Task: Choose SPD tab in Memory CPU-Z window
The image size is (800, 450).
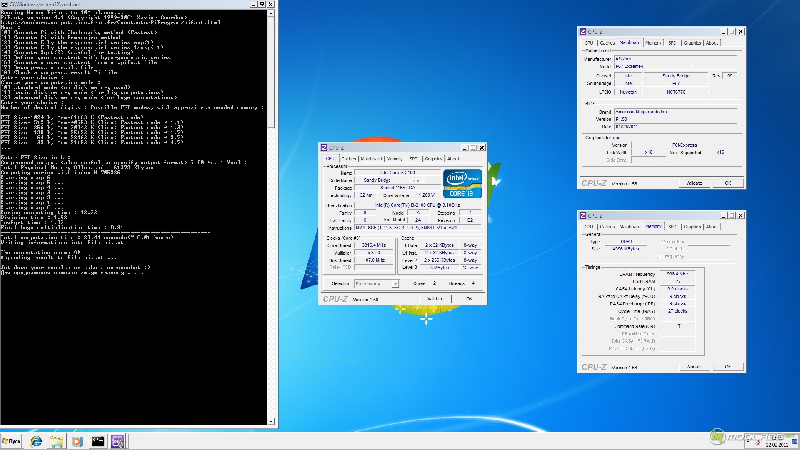Action: (x=672, y=227)
